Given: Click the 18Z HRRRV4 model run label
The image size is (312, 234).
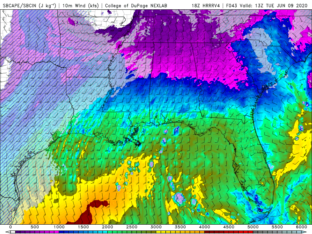Looking at the screenshot, I should (x=206, y=5).
